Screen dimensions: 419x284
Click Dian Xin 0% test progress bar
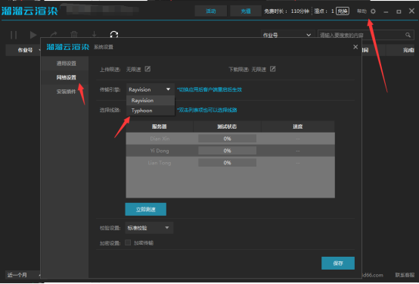227,139
